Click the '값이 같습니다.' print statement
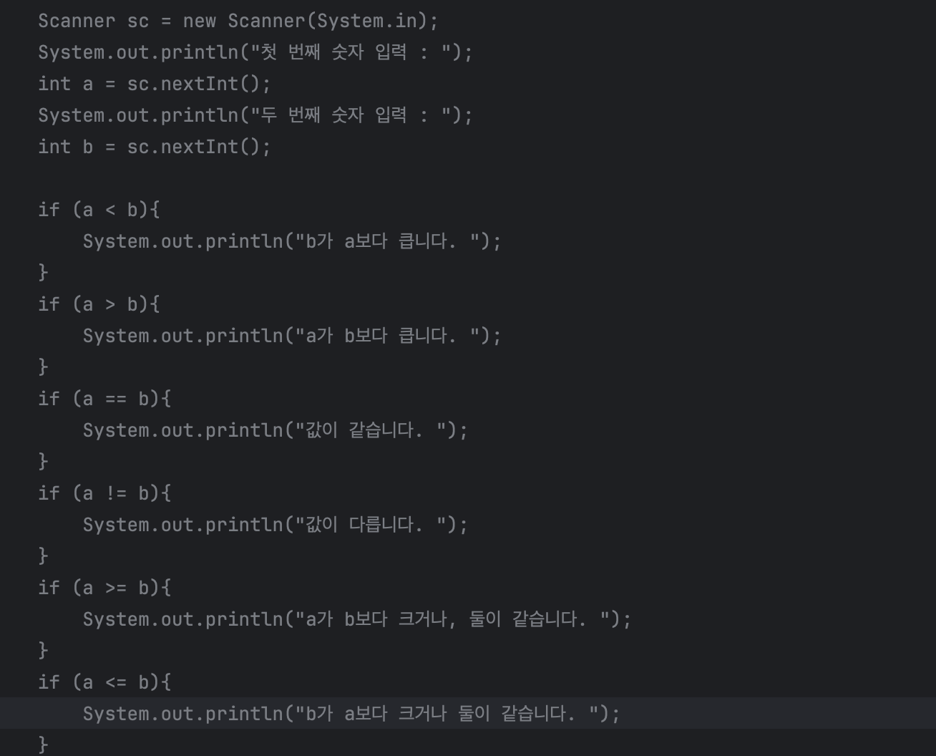 point(276,430)
